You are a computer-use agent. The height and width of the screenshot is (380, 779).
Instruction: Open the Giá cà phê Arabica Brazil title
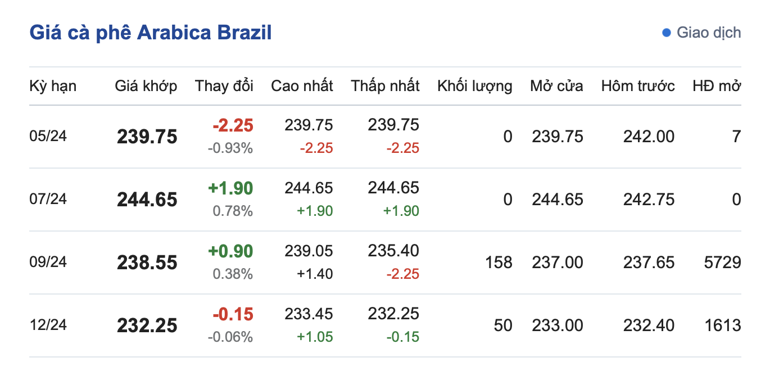click(151, 33)
